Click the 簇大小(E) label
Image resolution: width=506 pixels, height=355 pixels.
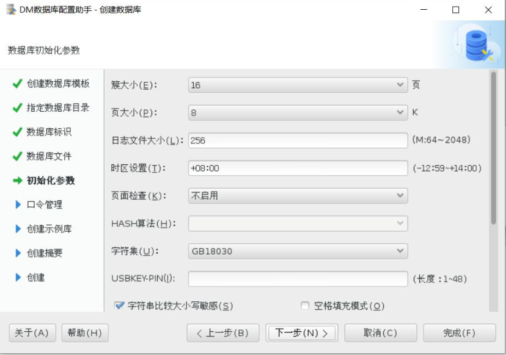(x=134, y=85)
